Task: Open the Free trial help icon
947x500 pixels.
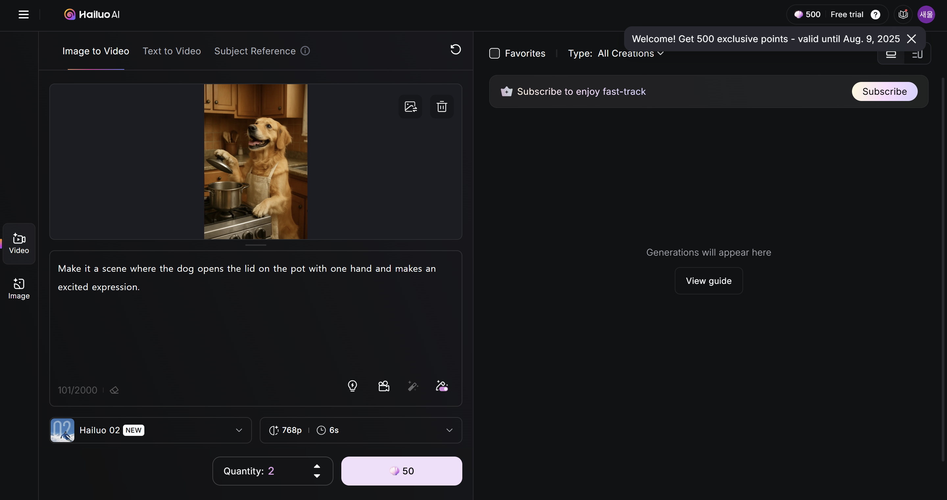Action: (x=875, y=14)
